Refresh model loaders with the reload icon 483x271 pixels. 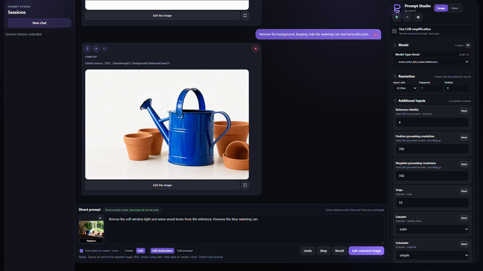tap(468, 45)
